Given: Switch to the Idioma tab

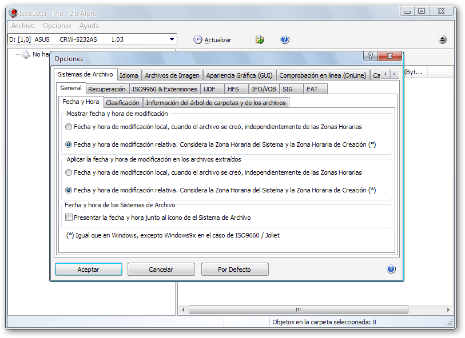Looking at the screenshot, I should (x=129, y=75).
